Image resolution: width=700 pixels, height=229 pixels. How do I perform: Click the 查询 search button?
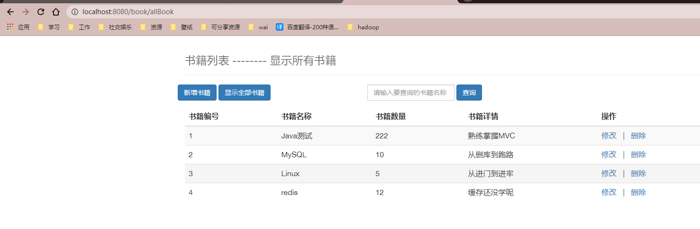coord(469,93)
